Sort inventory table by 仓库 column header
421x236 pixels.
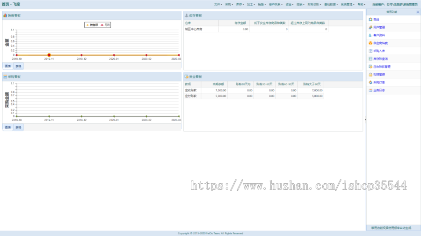[x=201, y=23]
